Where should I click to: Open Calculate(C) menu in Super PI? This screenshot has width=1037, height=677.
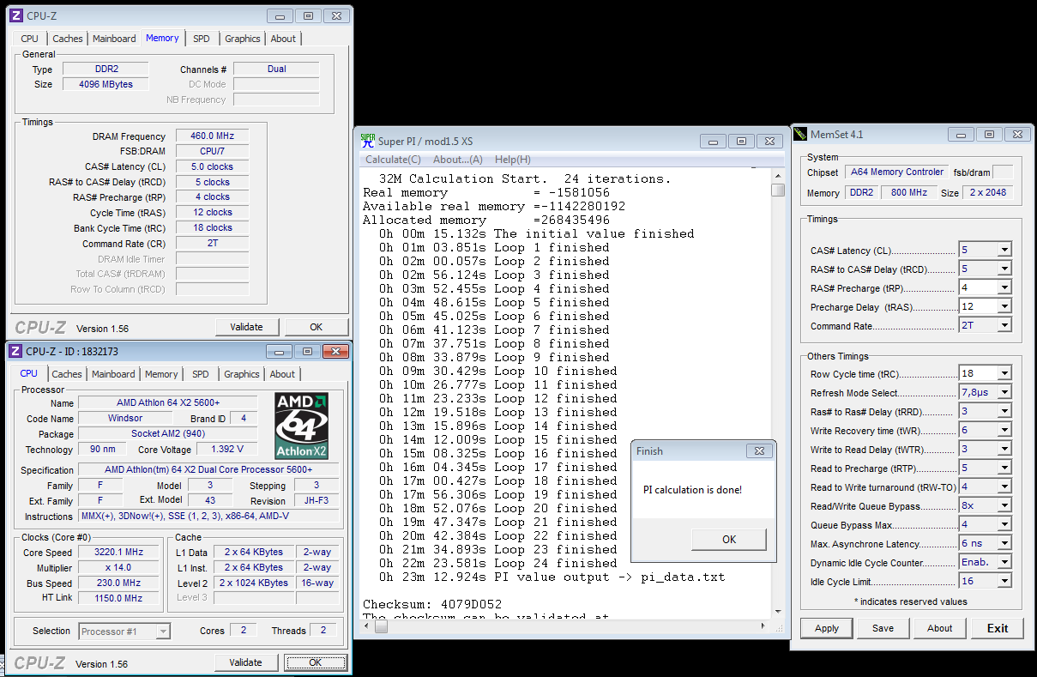[393, 160]
